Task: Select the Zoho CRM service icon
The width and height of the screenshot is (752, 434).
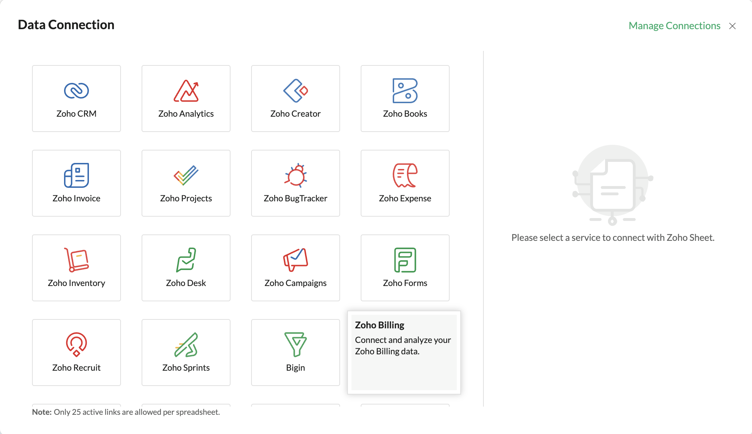Action: point(76,91)
